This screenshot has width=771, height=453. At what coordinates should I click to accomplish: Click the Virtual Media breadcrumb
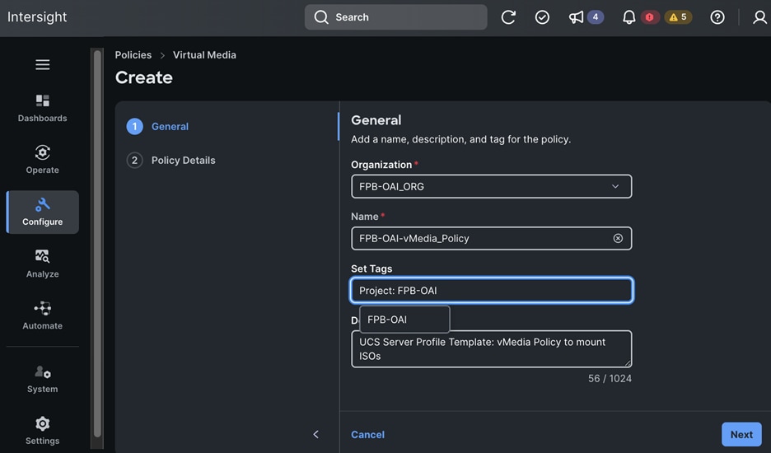[x=204, y=55]
